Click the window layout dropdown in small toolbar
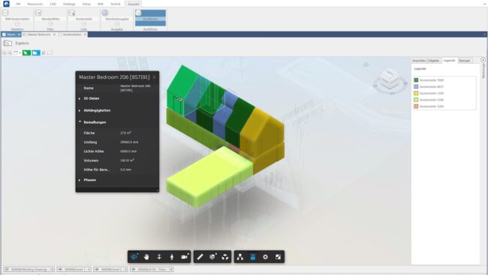 tap(17, 53)
